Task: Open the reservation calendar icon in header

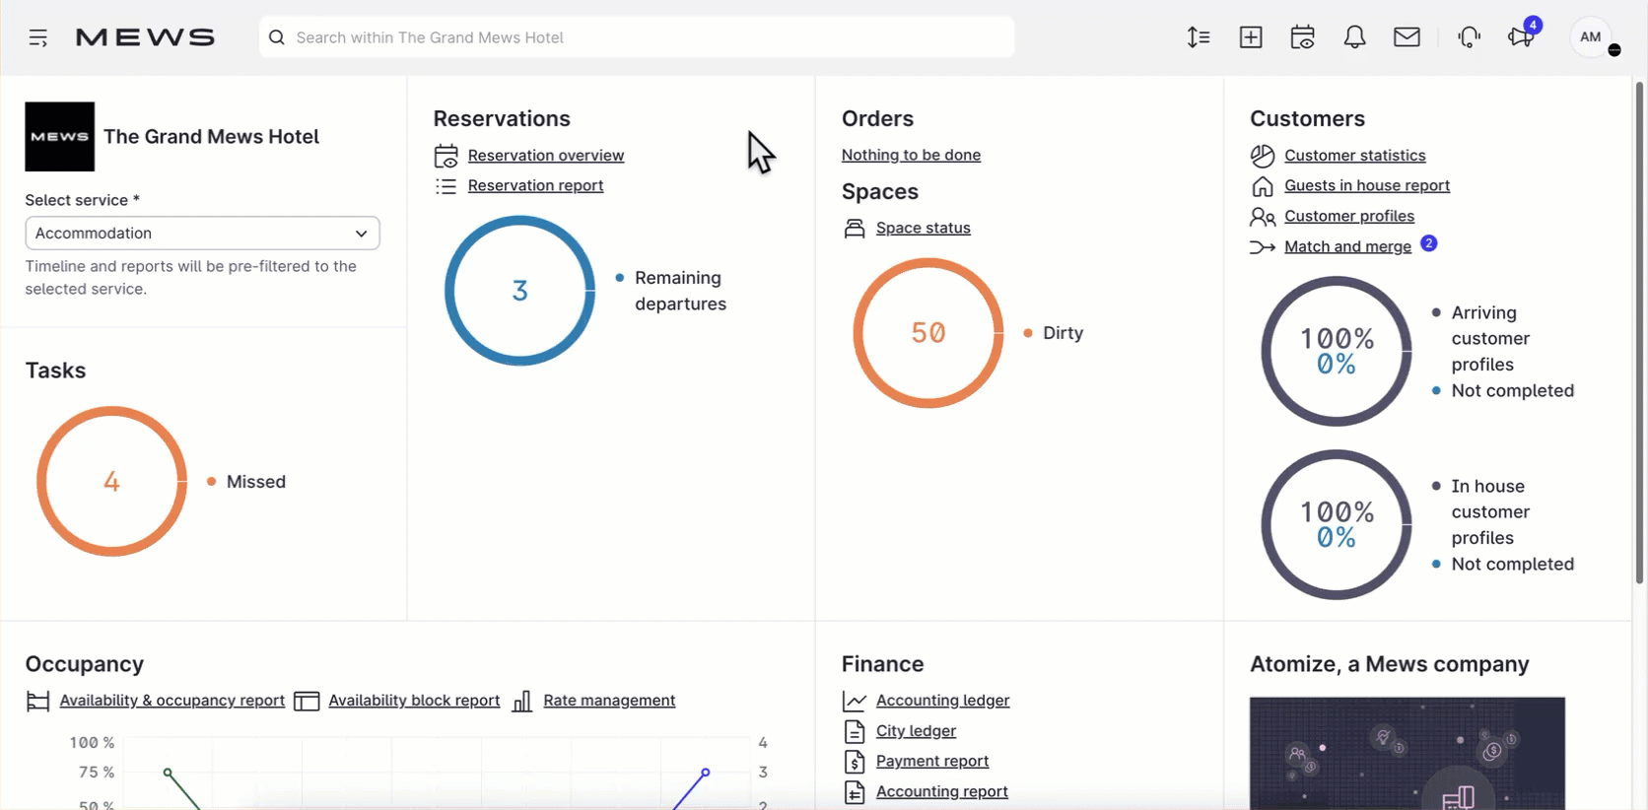Action: point(1302,37)
